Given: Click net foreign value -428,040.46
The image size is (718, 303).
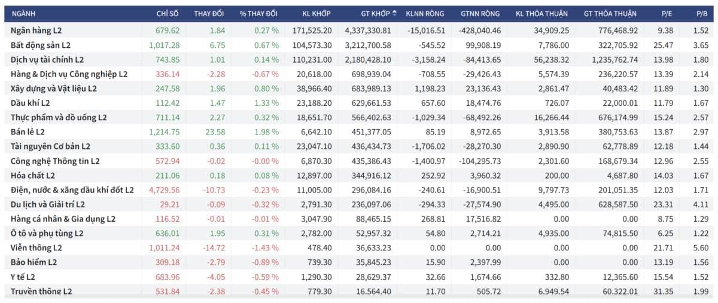Looking at the screenshot, I should pyautogui.click(x=479, y=30).
